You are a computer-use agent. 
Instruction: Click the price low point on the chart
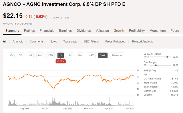[54, 89]
